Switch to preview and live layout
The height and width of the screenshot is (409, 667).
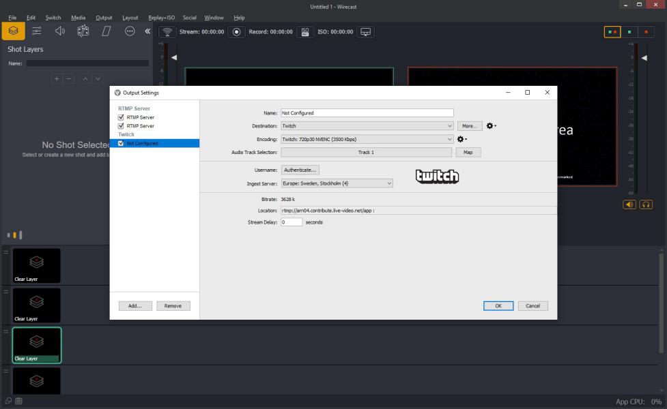612,32
